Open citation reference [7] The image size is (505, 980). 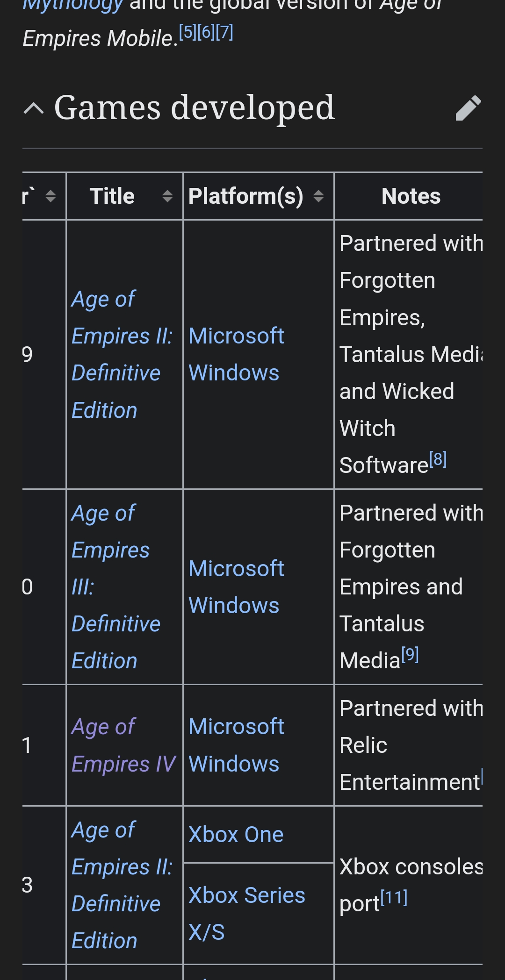224,32
